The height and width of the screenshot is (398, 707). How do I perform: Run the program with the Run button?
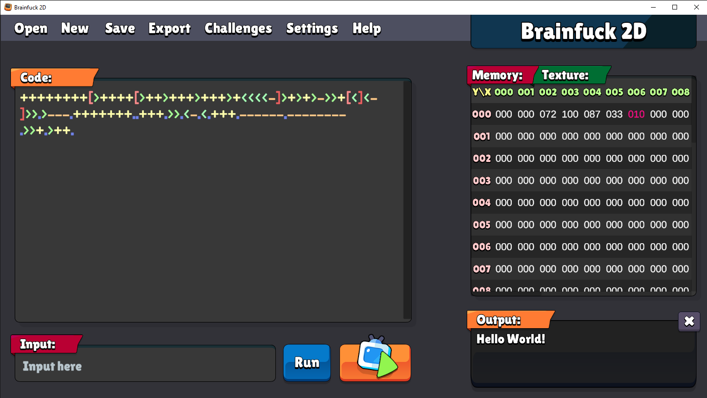pyautogui.click(x=307, y=362)
